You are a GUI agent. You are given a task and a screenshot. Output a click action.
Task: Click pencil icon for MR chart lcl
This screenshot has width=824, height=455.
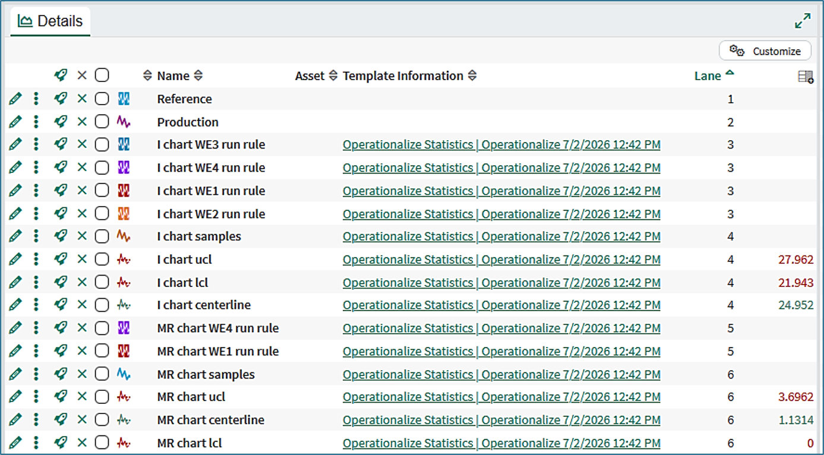(15, 443)
